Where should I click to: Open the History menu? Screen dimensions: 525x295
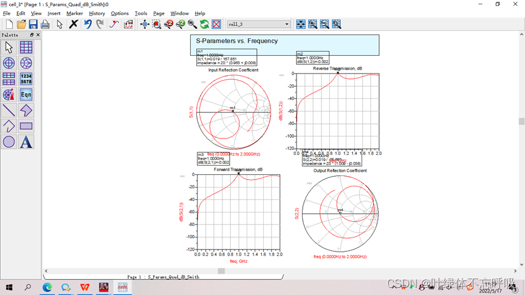[97, 13]
